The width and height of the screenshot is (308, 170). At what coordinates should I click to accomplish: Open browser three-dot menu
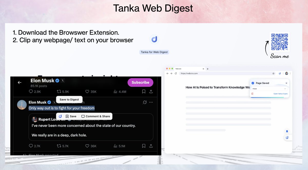click(290, 73)
